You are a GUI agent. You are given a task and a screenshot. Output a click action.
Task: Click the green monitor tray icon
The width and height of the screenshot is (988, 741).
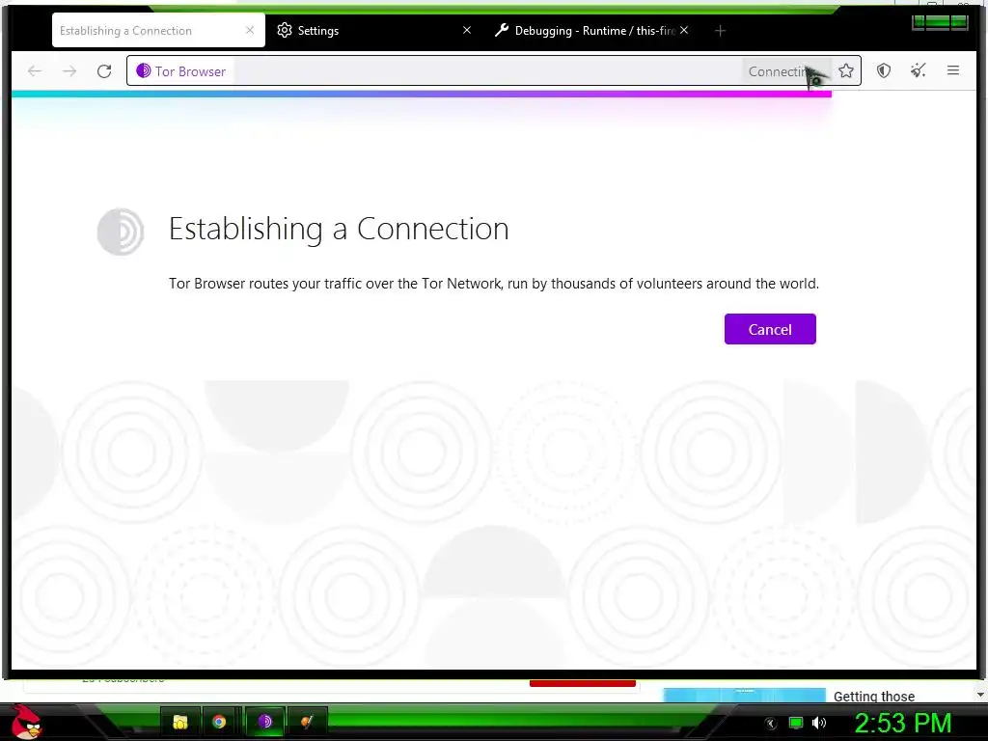click(x=796, y=723)
